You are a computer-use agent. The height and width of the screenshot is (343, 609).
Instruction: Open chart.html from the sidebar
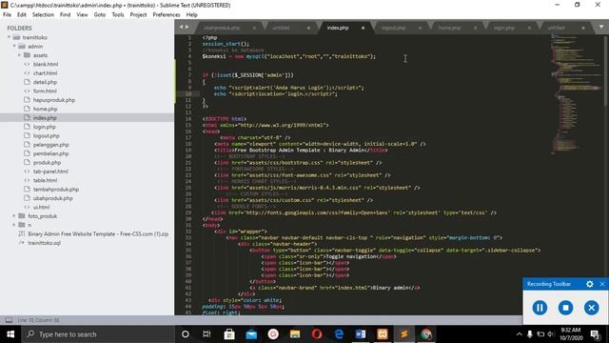pyautogui.click(x=45, y=73)
